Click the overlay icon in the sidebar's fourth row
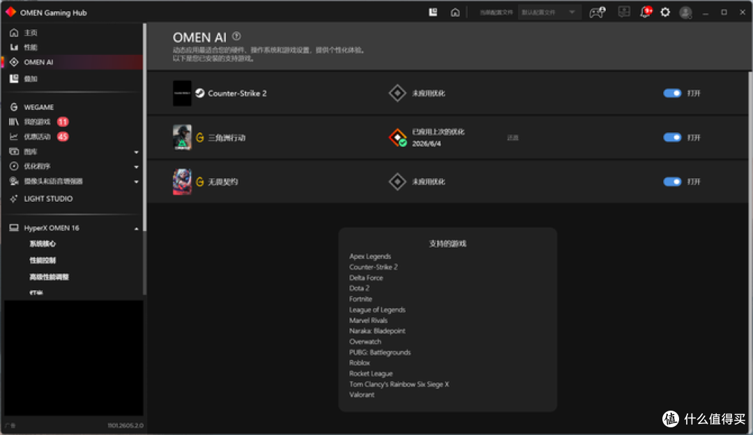The height and width of the screenshot is (435, 753). point(14,78)
